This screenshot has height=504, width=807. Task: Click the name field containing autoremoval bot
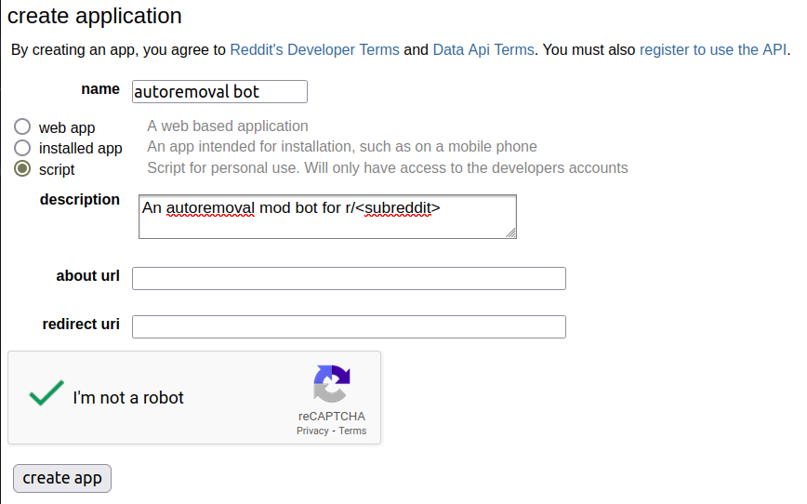point(219,92)
